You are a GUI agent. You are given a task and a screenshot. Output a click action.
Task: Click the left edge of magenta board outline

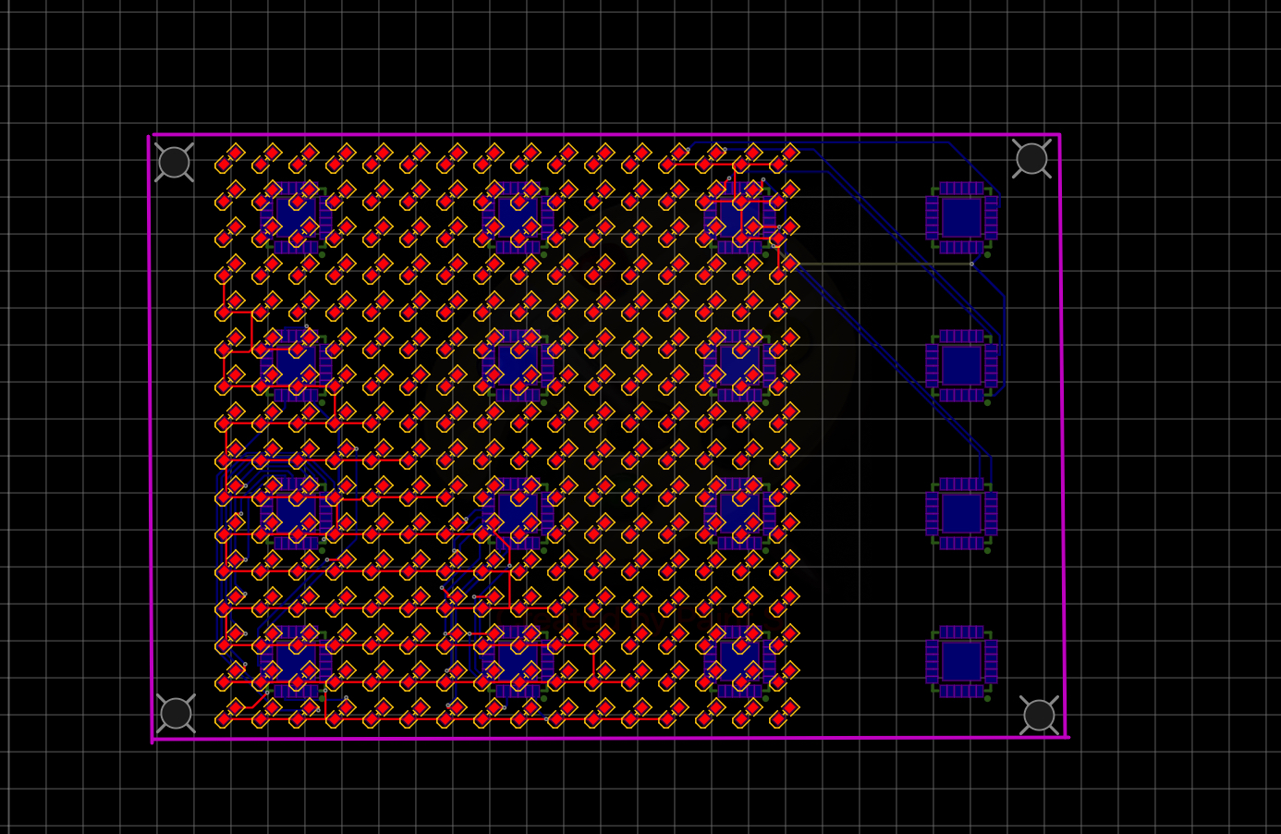pos(150,435)
